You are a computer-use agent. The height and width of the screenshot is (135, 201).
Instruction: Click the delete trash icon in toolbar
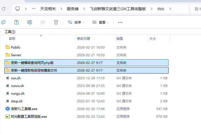[x=56, y=22]
